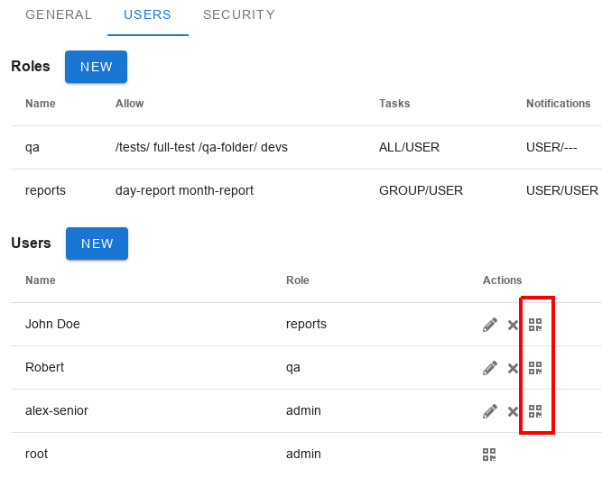
Task: Remove user Robert via X icon
Action: (513, 368)
